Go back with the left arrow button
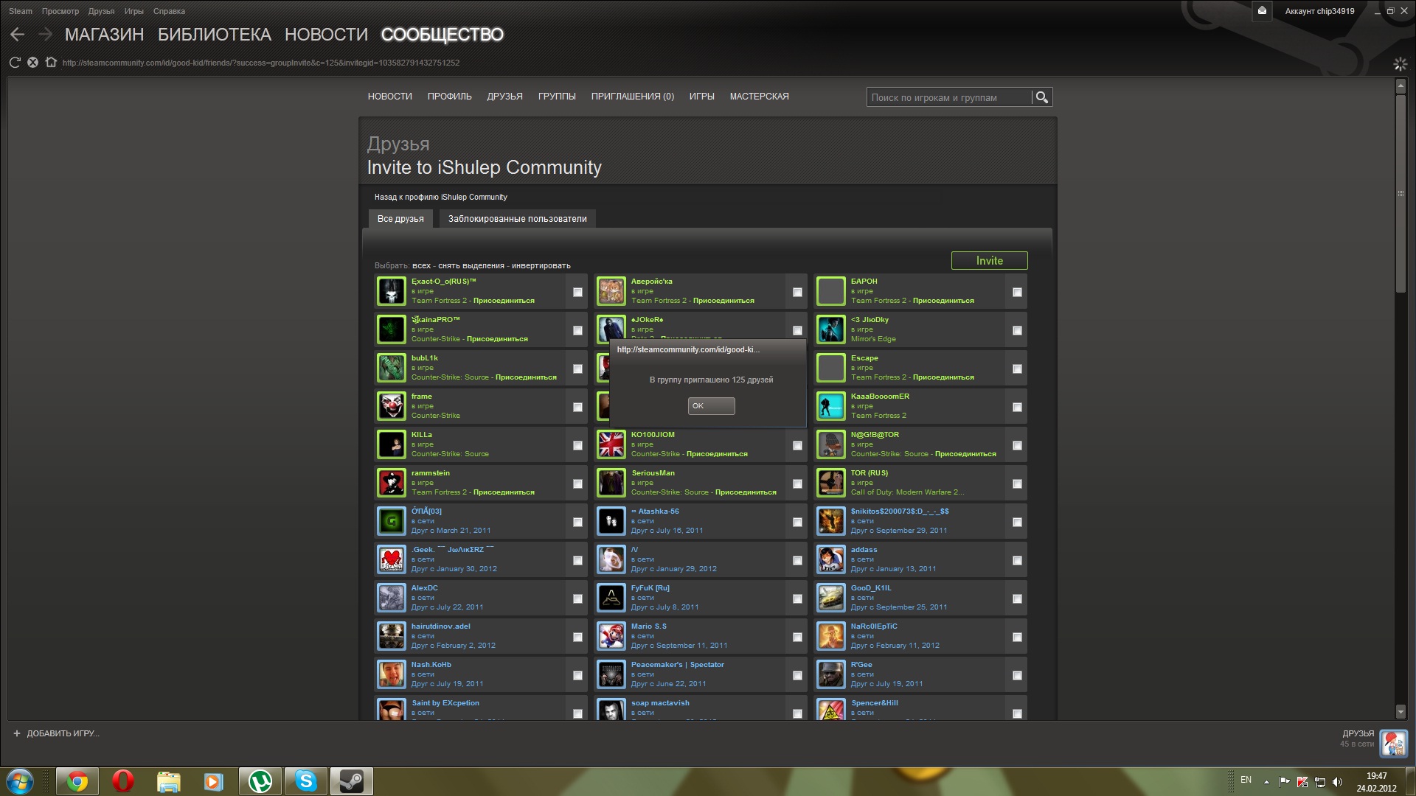Screen dimensions: 1416x796 tap(18, 35)
